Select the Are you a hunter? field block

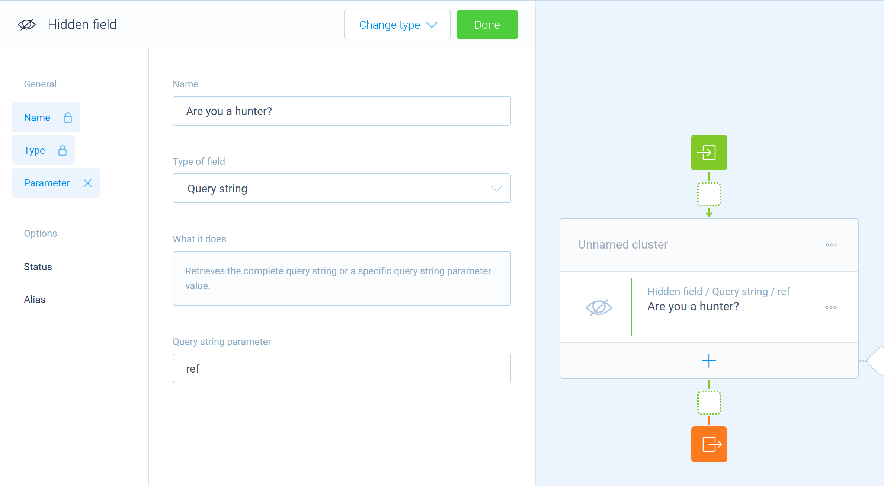pyautogui.click(x=709, y=307)
